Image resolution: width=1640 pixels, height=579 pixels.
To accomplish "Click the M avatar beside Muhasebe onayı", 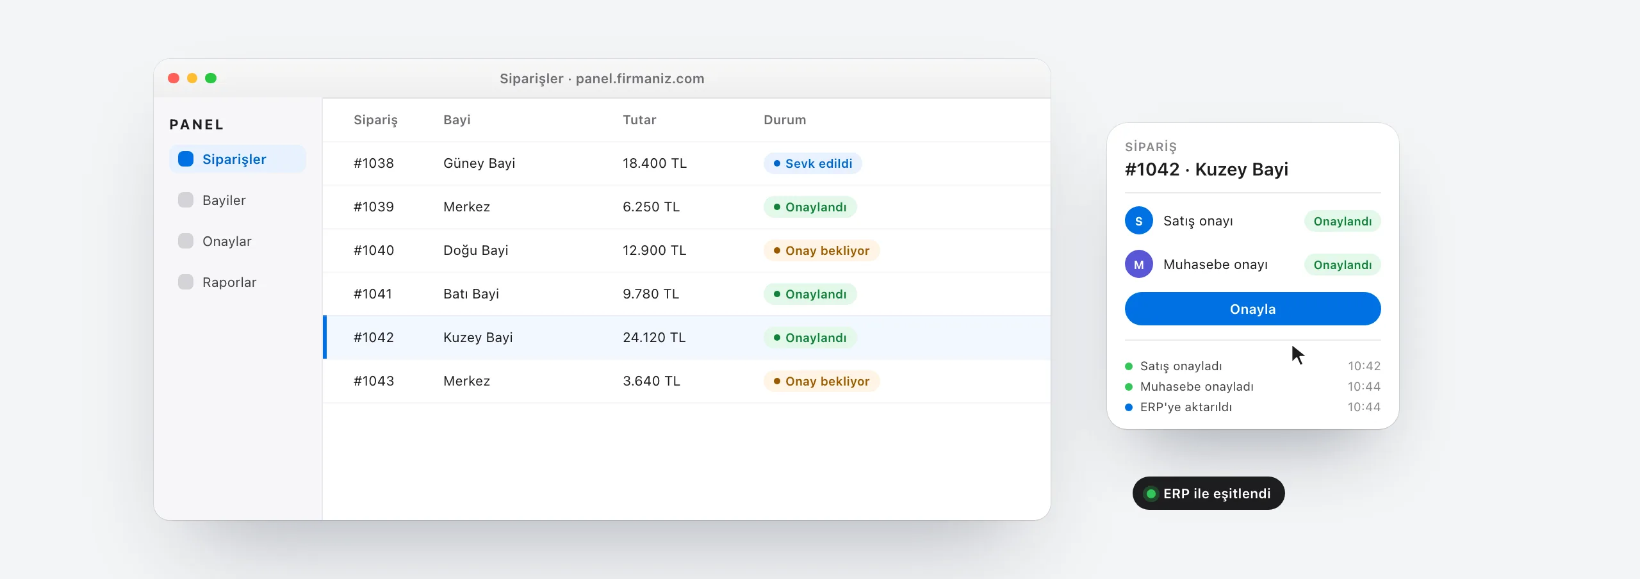I will [x=1139, y=265].
